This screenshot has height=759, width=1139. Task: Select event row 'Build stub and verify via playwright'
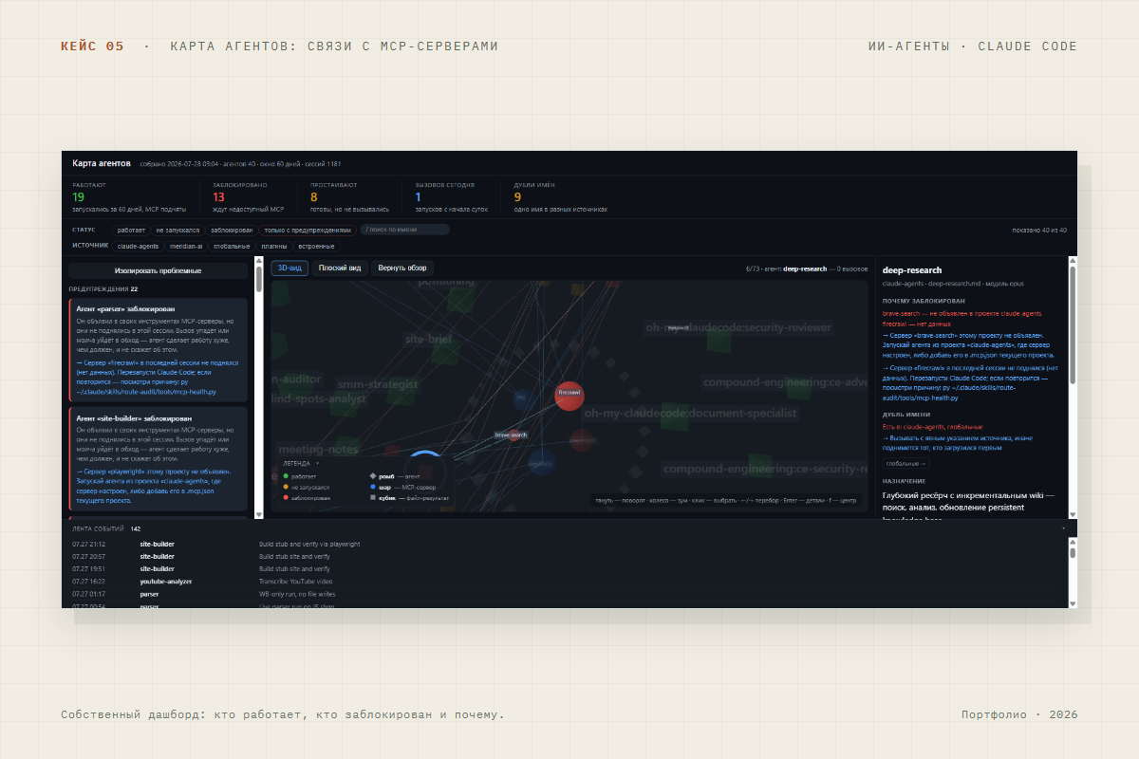tap(566, 544)
